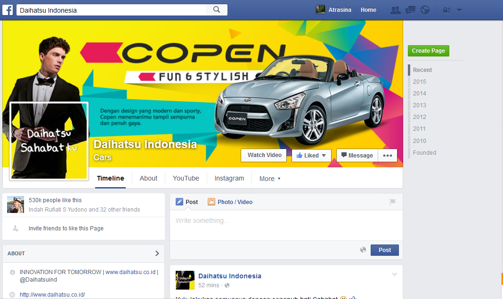Select the Timeline tab
The width and height of the screenshot is (503, 299).
click(110, 178)
